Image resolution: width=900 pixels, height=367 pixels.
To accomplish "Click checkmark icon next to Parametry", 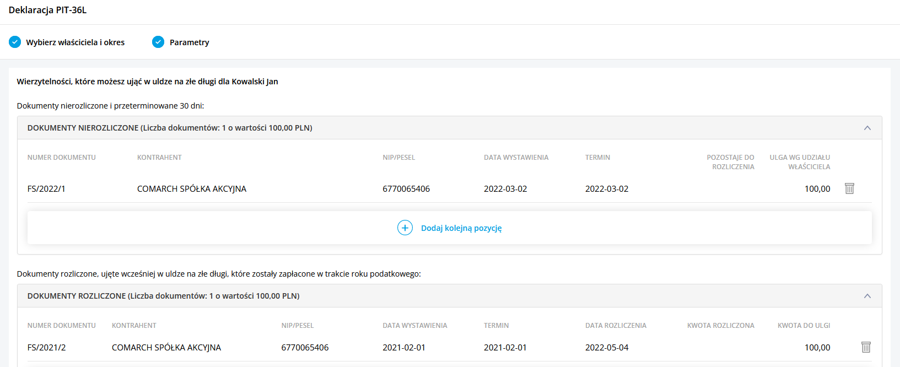I will pos(158,42).
